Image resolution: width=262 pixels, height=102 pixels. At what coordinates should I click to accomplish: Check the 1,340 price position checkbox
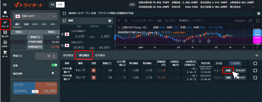click(255, 77)
